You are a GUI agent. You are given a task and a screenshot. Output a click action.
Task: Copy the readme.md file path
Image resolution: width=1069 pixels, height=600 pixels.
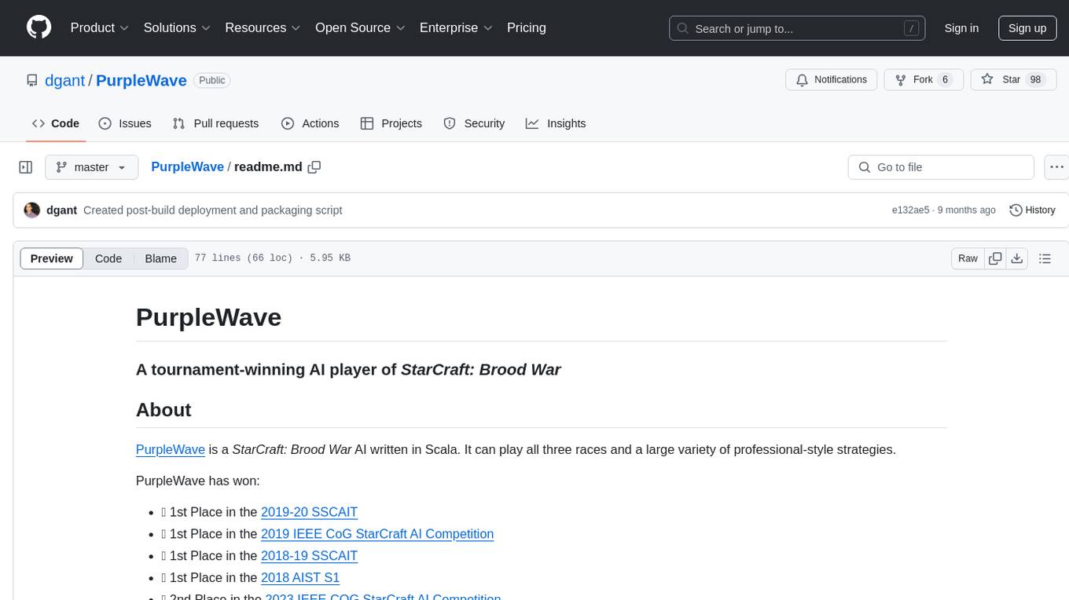(314, 167)
